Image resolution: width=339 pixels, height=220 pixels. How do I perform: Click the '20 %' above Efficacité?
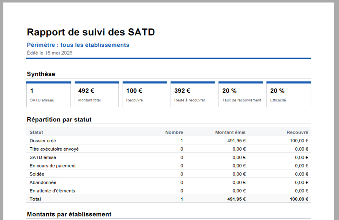tap(277, 91)
